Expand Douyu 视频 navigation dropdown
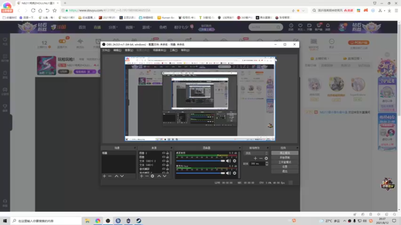 [130, 27]
